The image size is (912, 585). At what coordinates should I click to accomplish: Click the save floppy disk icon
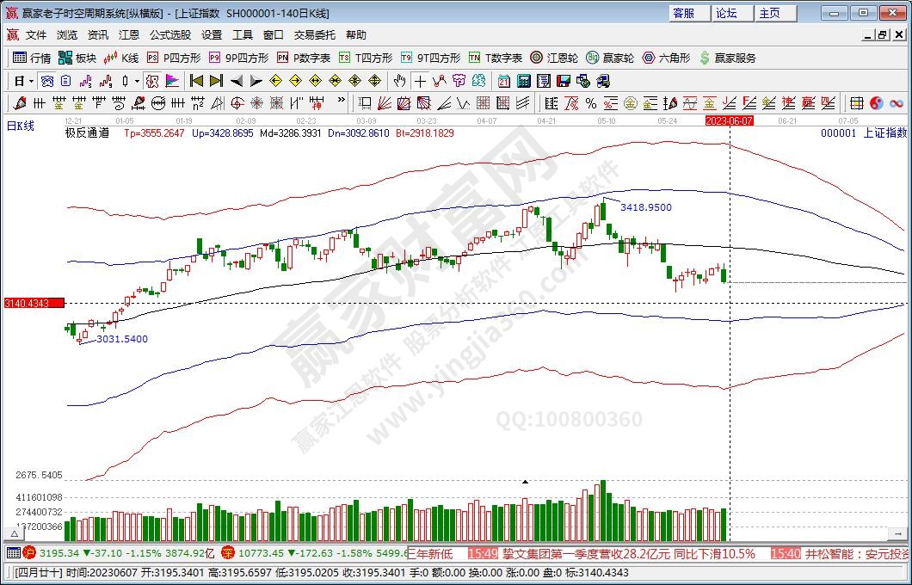tap(564, 81)
